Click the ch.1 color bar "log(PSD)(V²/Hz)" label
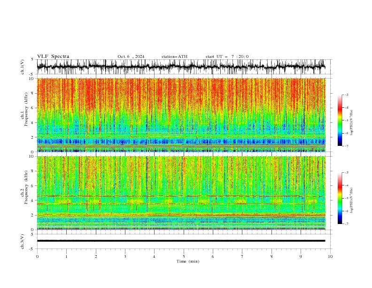372x288 pixels. click(351, 123)
